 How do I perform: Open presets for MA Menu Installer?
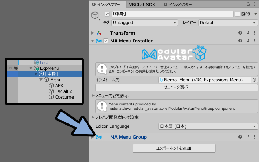coord(247,41)
